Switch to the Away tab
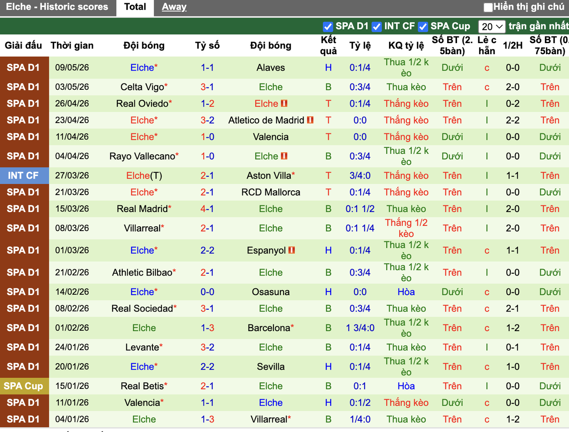569x432 pixels. [x=174, y=7]
